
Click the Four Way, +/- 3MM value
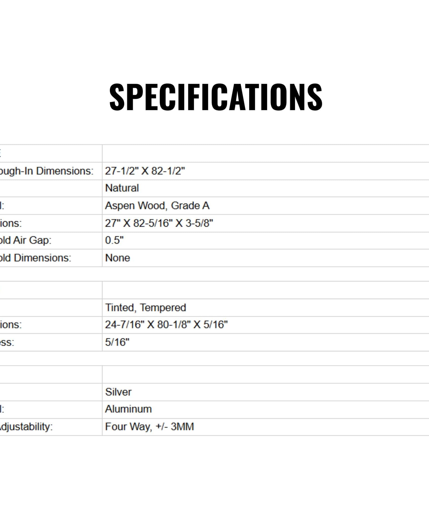(x=149, y=427)
